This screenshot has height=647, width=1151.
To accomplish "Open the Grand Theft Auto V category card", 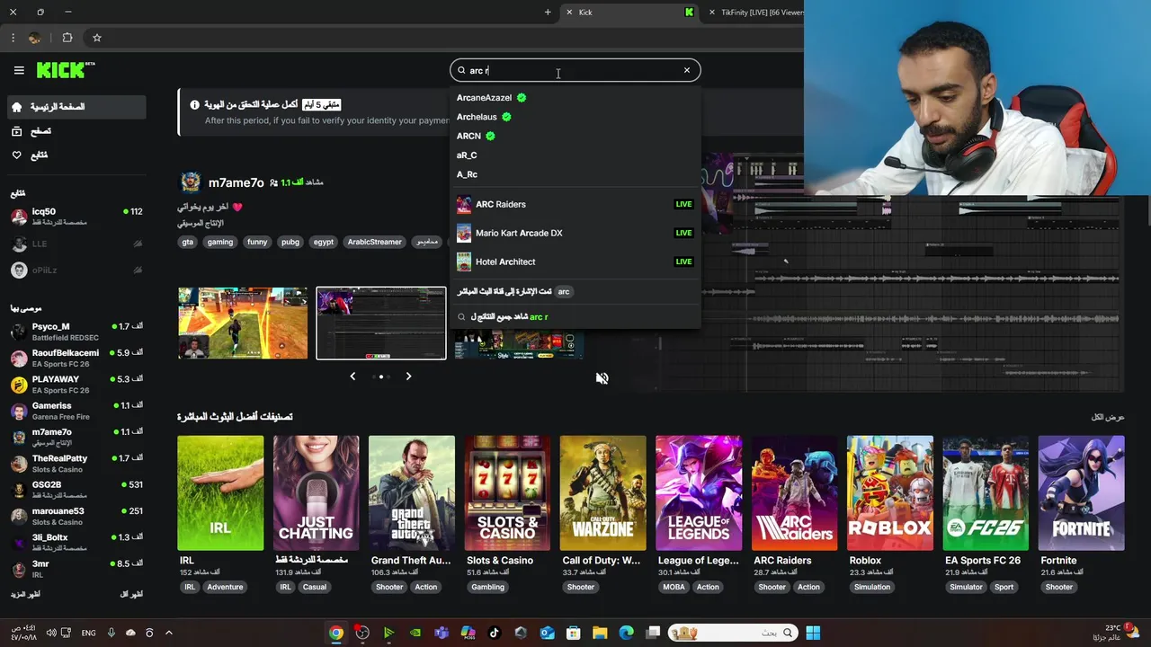I will coord(412,493).
